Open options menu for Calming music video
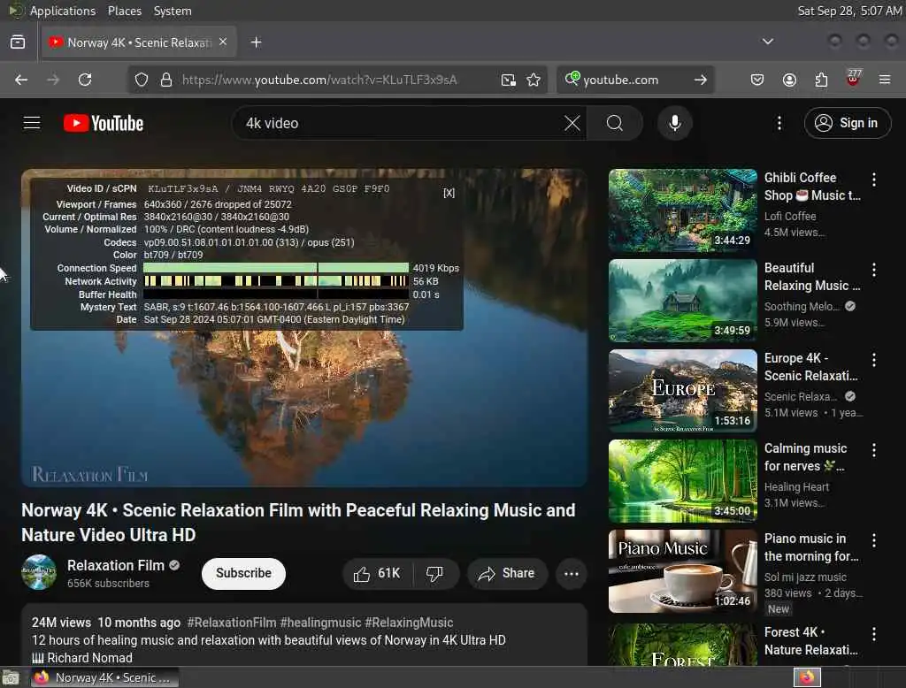This screenshot has height=688, width=906. click(873, 450)
